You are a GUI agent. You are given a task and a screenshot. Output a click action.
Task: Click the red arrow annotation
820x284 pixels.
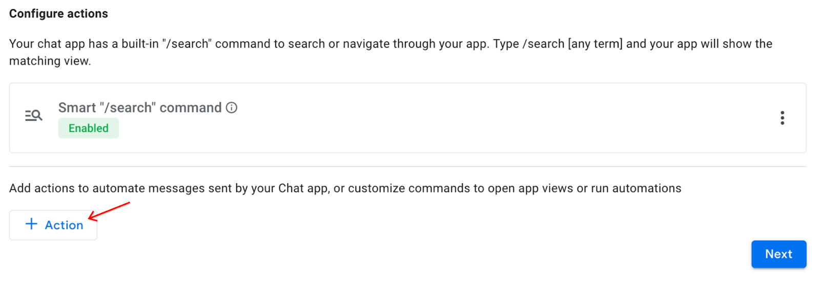point(109,211)
